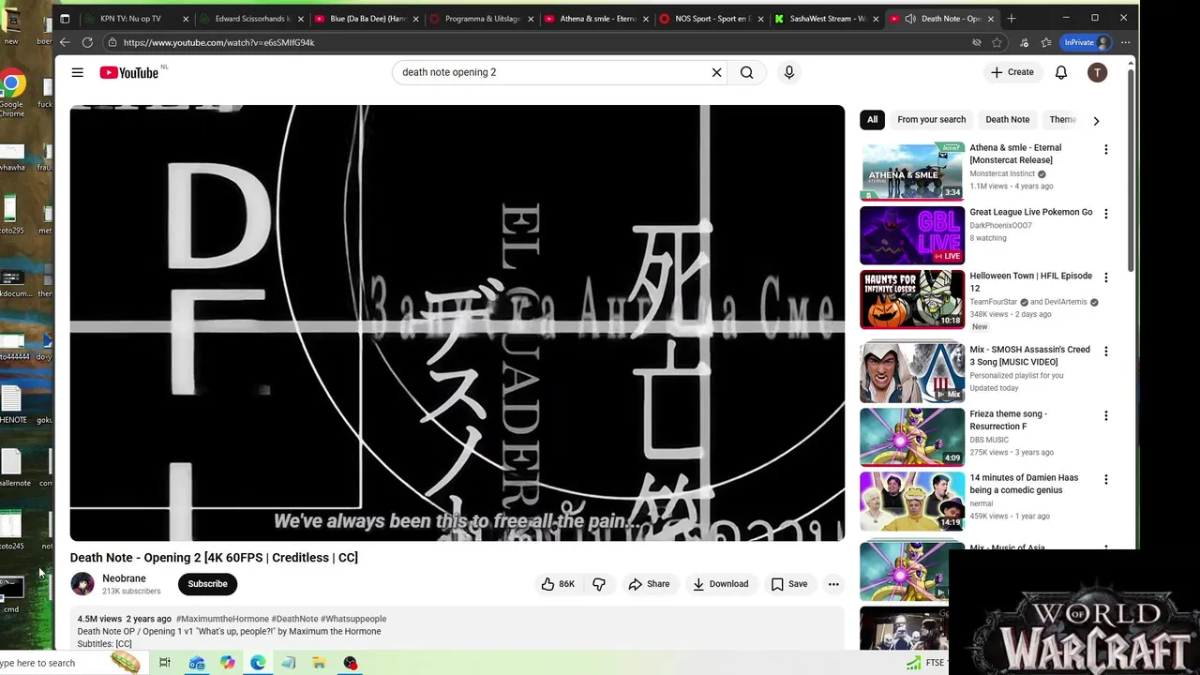Viewport: 1200px width, 675px height.
Task: Open Helloween Town HFIL thumbnail
Action: tap(912, 299)
